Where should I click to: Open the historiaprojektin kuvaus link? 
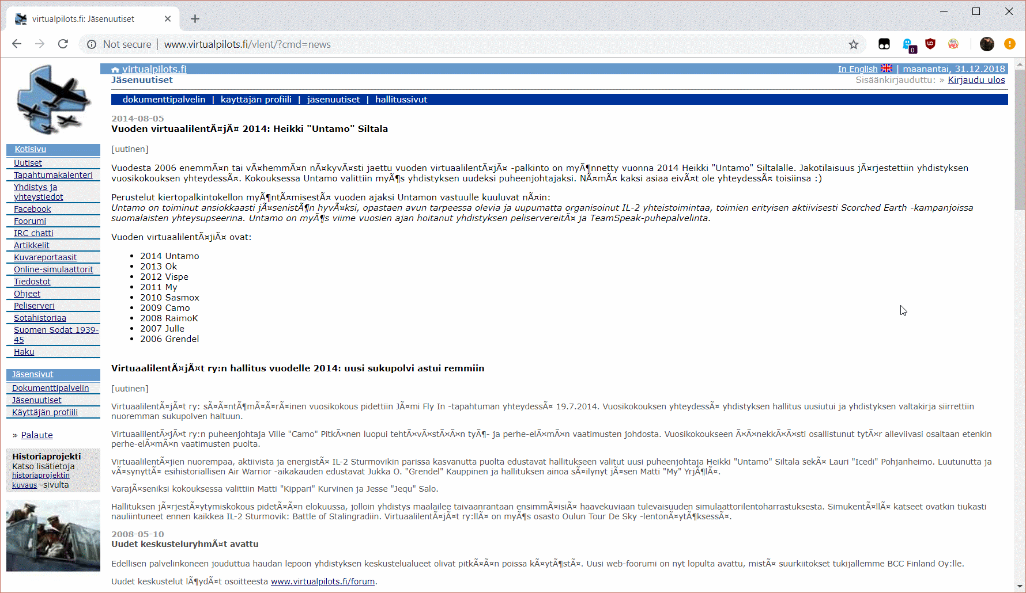pos(40,480)
